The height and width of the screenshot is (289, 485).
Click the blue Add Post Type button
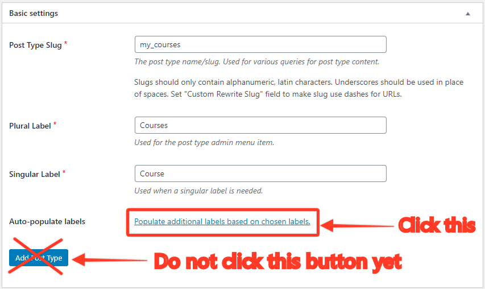39,258
